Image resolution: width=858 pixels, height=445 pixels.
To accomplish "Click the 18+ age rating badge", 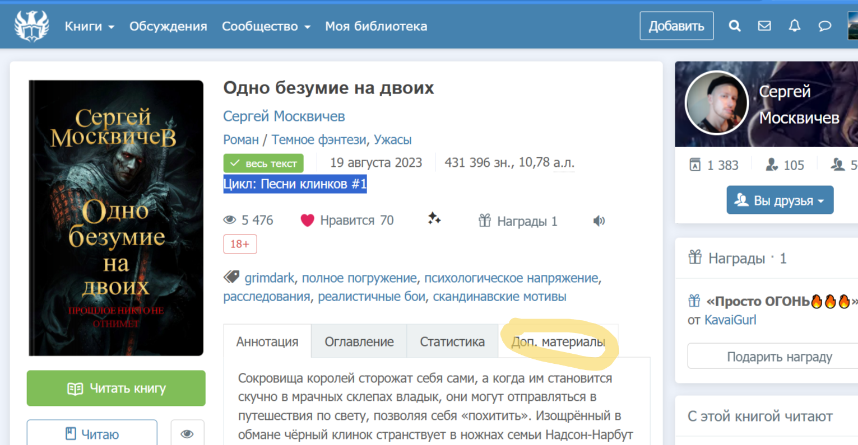I will (240, 244).
